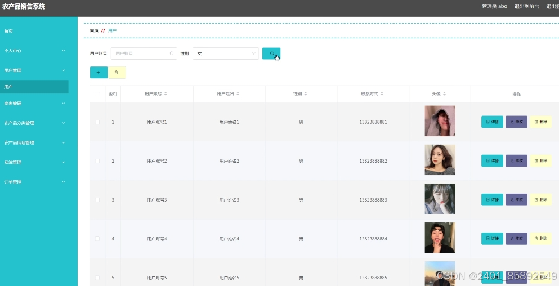
Task: Click 删除 for 用户账号1
Action: point(540,122)
